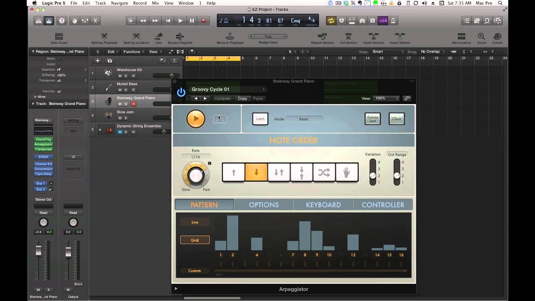The height and width of the screenshot is (301, 535).
Task: Click the Repeat Section icon
Action: [x=322, y=37]
